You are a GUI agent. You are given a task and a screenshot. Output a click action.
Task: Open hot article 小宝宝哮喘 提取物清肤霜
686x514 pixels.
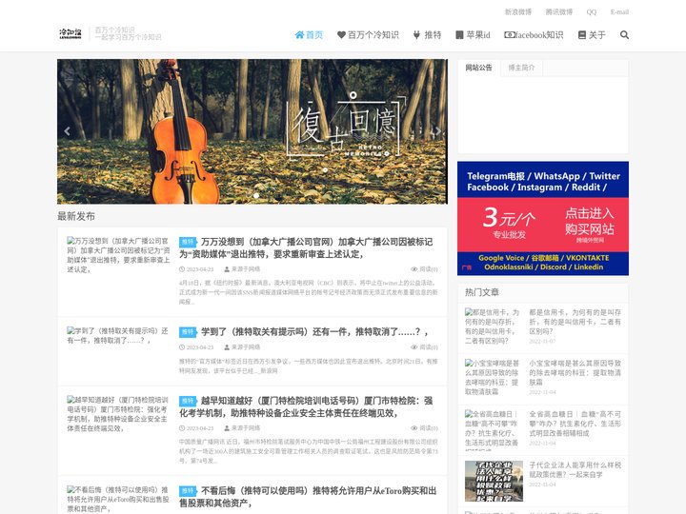tap(575, 372)
